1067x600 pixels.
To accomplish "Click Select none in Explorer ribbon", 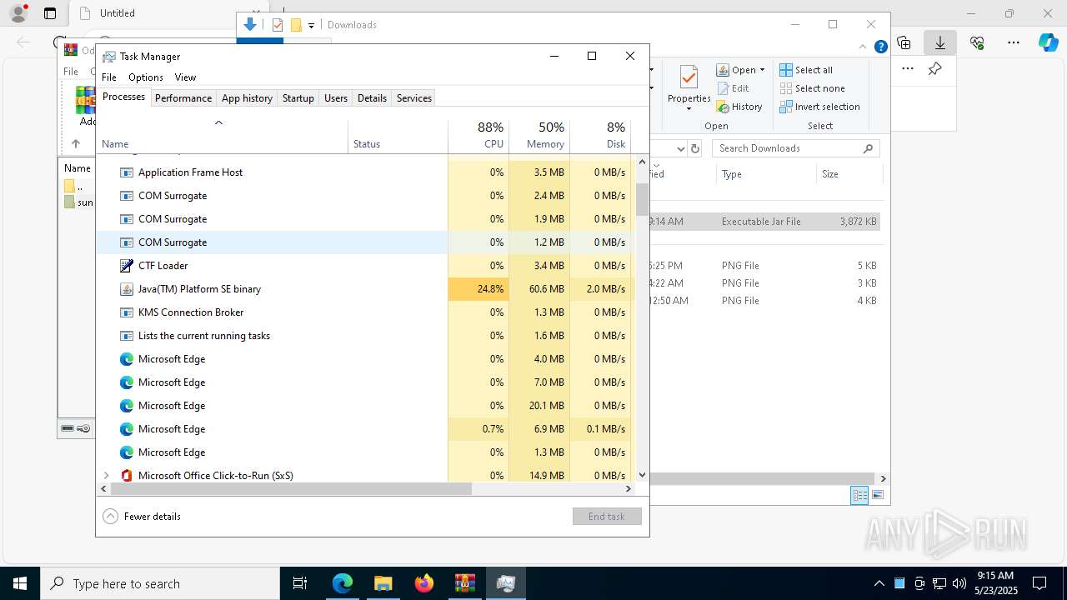I will [812, 88].
